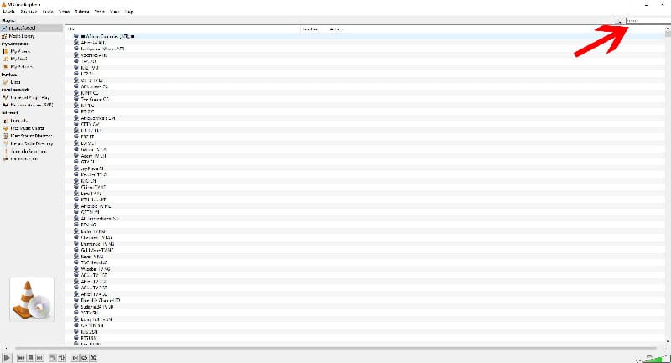The image size is (671, 363).
Task: Select Universal Plug'n'Play entry
Action: tap(32, 97)
